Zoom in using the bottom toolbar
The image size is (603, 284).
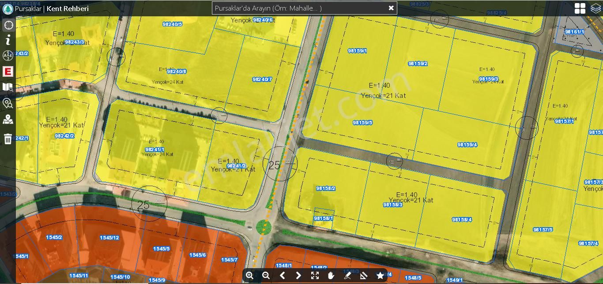[250, 276]
